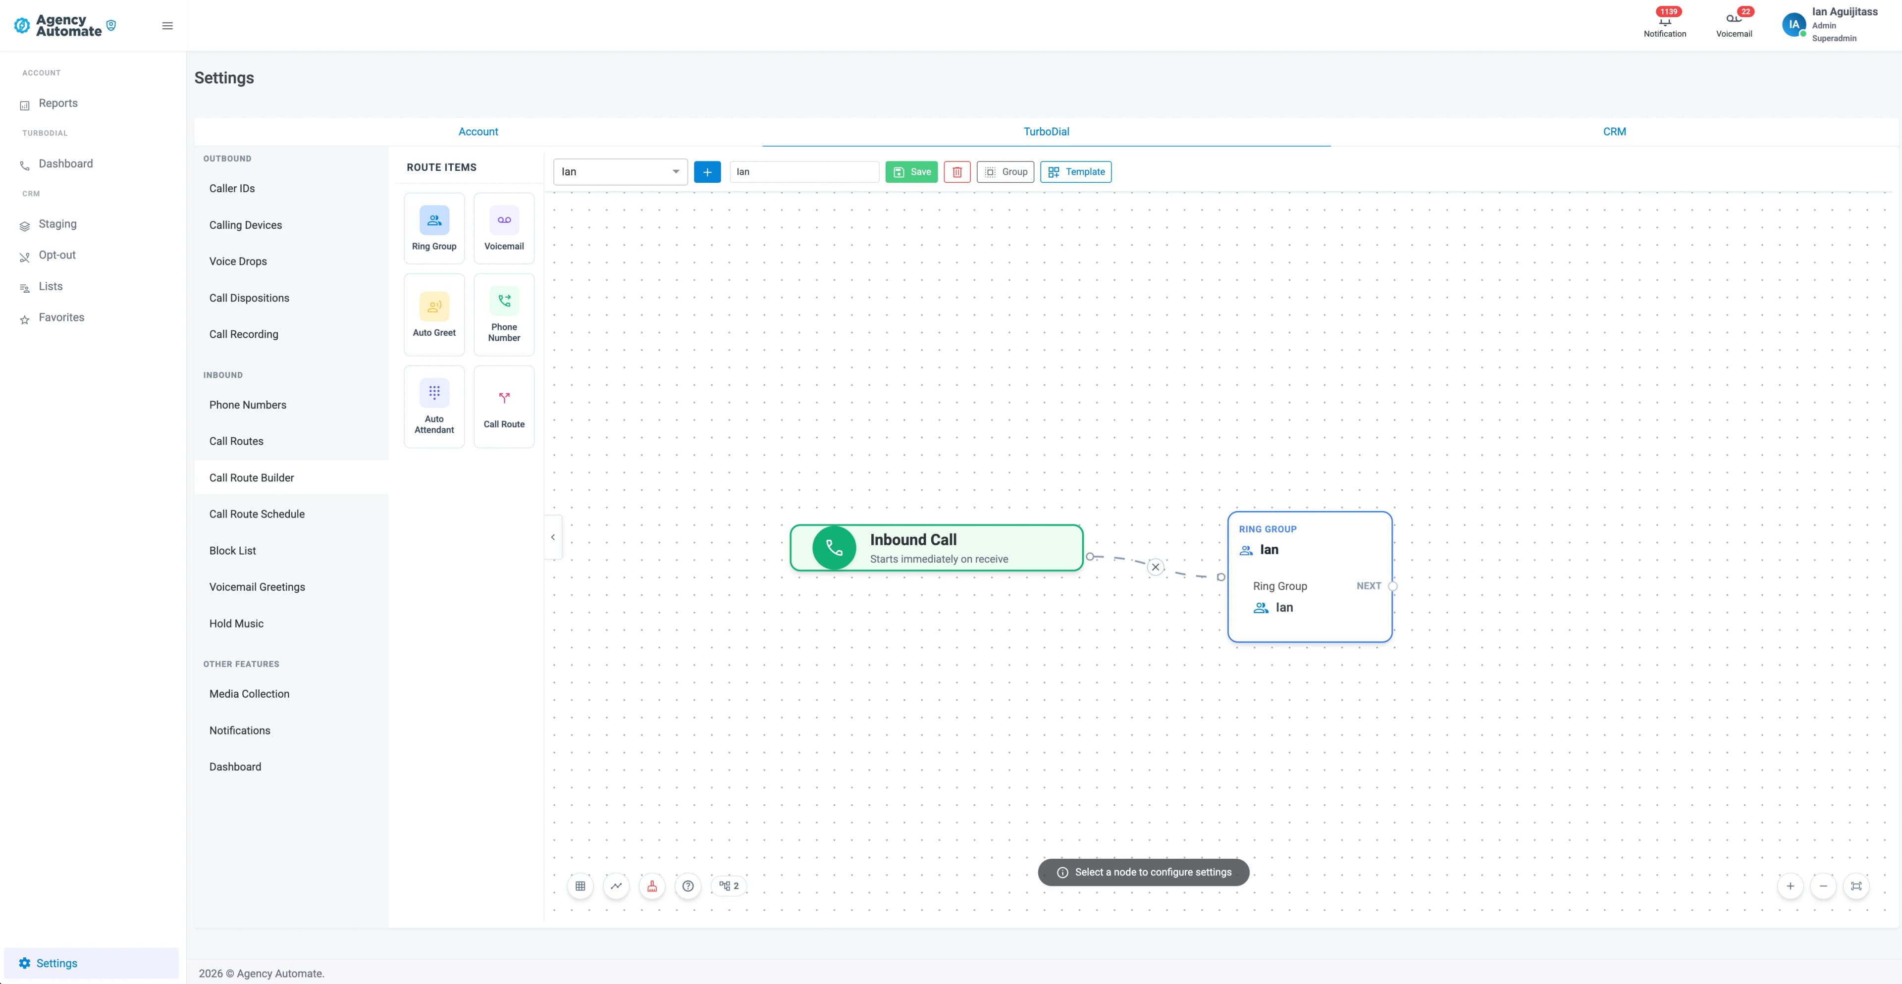Open Opt-out in the sidebar
Image resolution: width=1902 pixels, height=984 pixels.
[57, 256]
